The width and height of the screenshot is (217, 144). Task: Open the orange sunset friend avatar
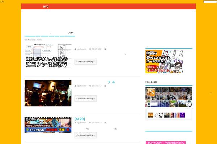tap(150, 115)
